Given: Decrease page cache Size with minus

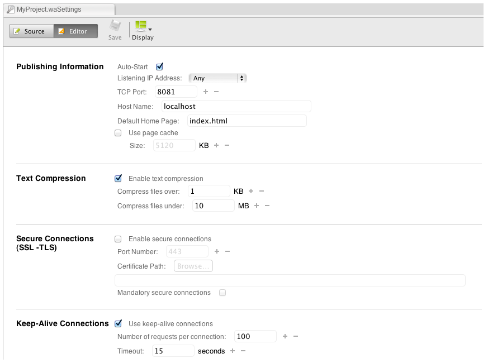Looking at the screenshot, I should (x=227, y=145).
